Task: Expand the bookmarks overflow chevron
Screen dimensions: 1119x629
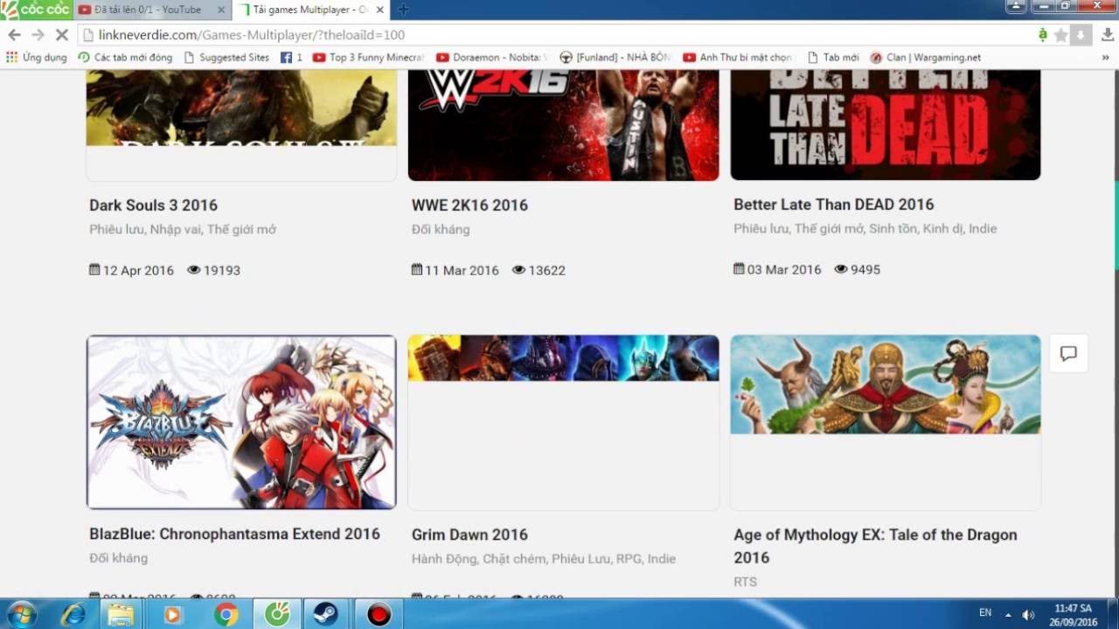Action: (1106, 58)
